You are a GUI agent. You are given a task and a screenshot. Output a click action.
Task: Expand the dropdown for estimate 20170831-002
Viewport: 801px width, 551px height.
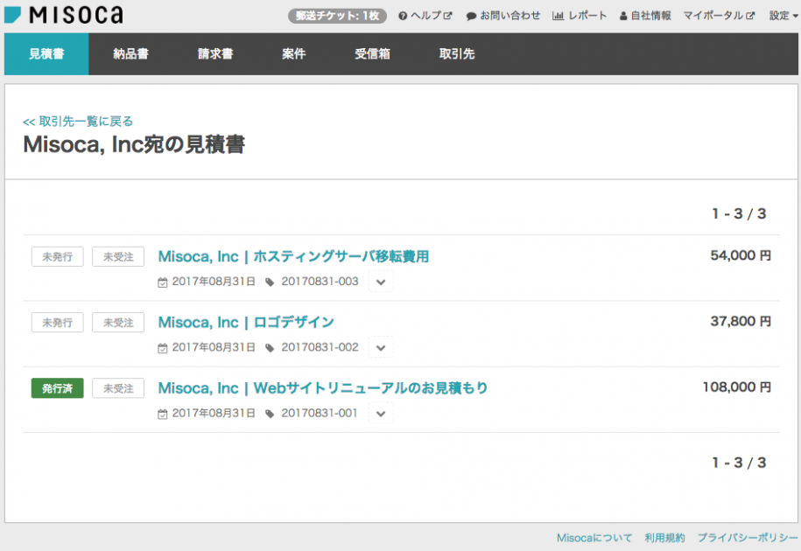point(381,347)
